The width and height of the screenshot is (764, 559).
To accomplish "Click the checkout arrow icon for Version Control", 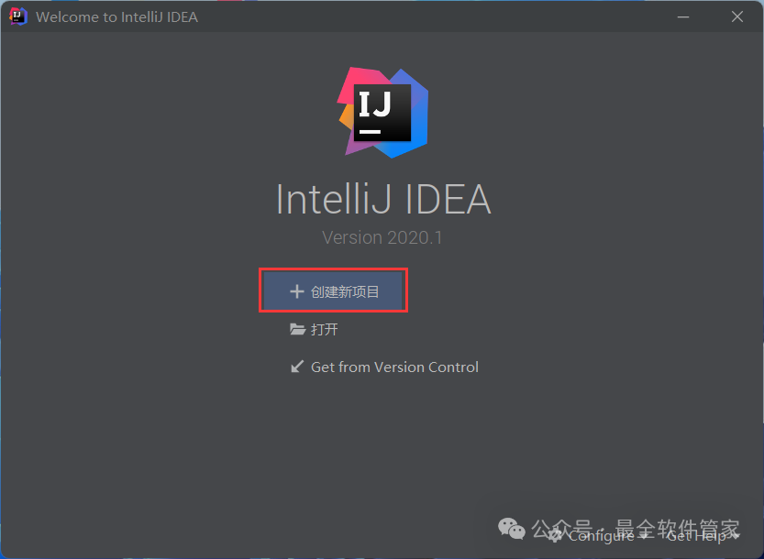I will pos(297,367).
